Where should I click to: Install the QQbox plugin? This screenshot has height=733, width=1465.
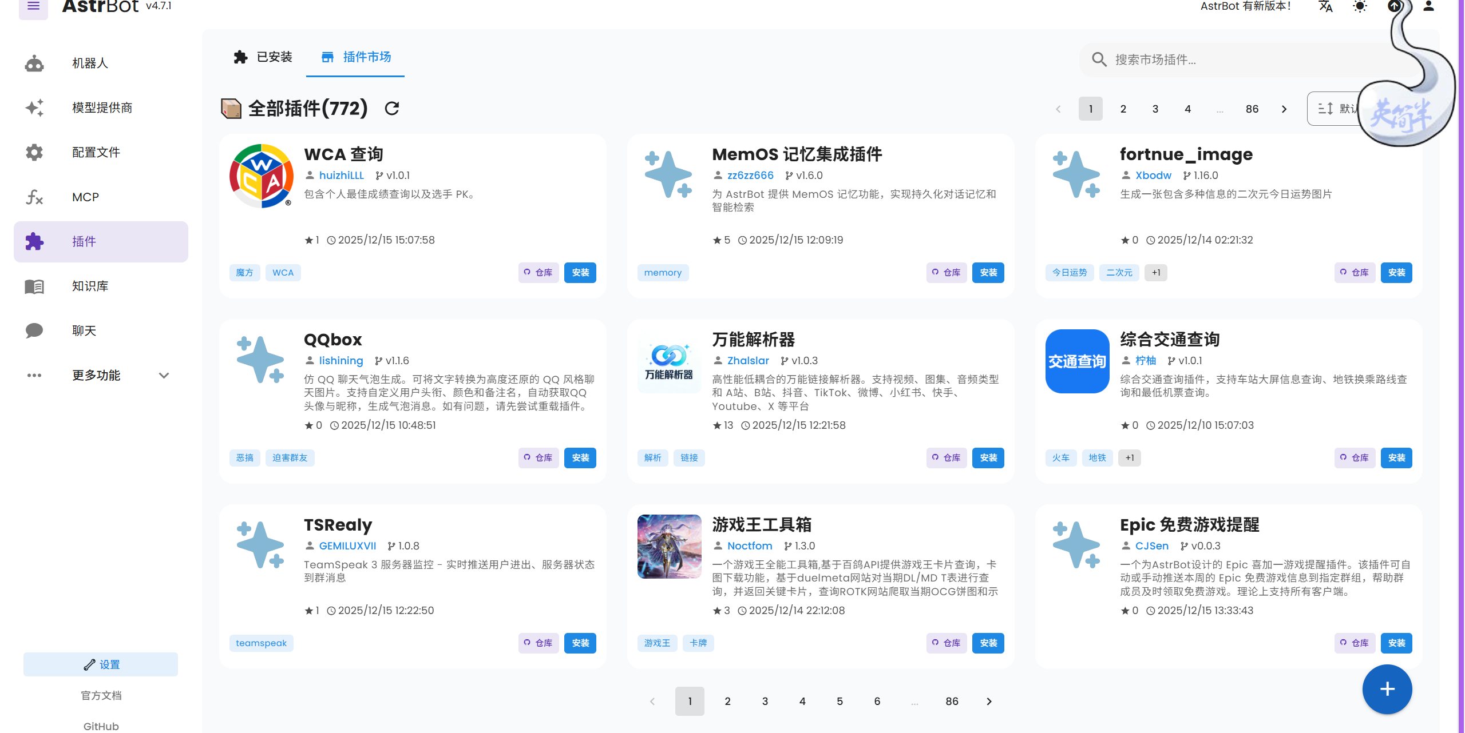(x=580, y=458)
